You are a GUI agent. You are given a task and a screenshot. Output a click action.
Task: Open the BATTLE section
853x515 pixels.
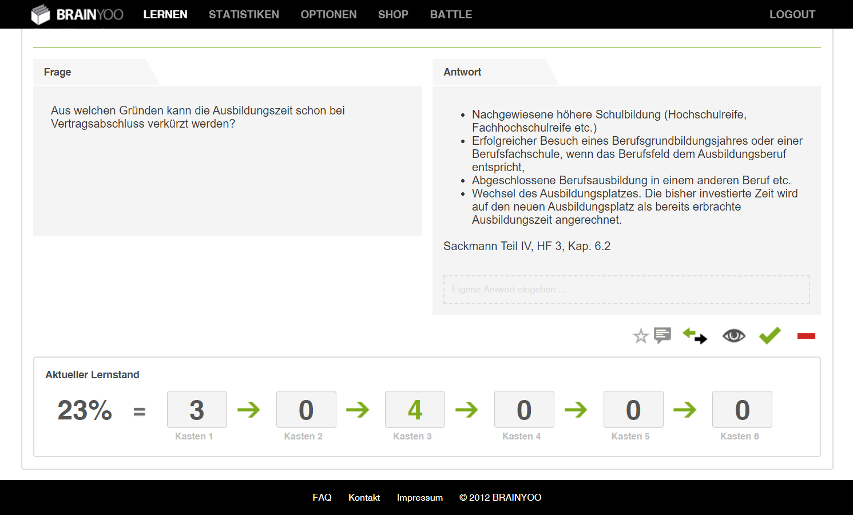click(451, 14)
